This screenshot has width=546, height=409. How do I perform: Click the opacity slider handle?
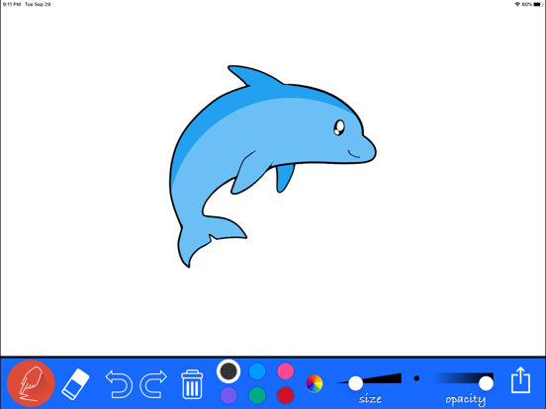click(x=486, y=383)
